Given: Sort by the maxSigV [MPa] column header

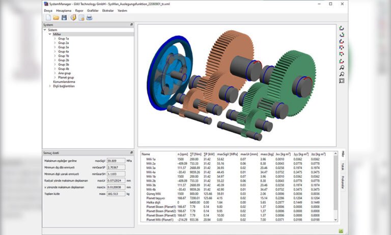Looking at the screenshot, I should coord(227,154).
